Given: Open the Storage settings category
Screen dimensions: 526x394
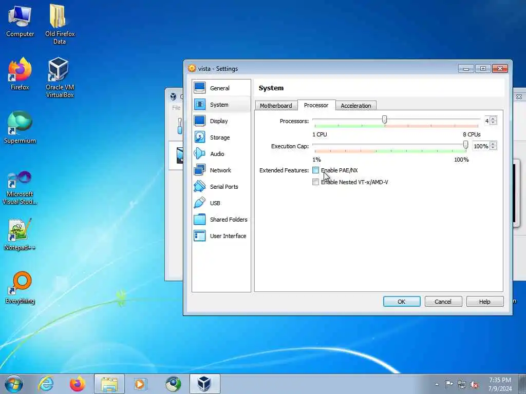Looking at the screenshot, I should (221, 137).
